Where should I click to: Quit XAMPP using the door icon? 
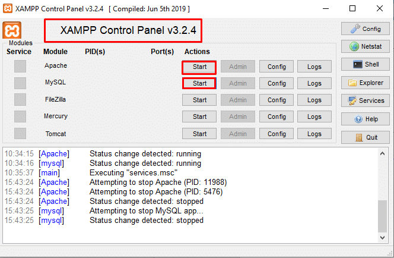[364, 137]
